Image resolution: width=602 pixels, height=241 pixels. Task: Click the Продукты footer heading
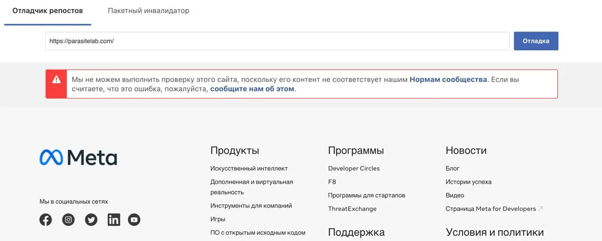point(235,151)
